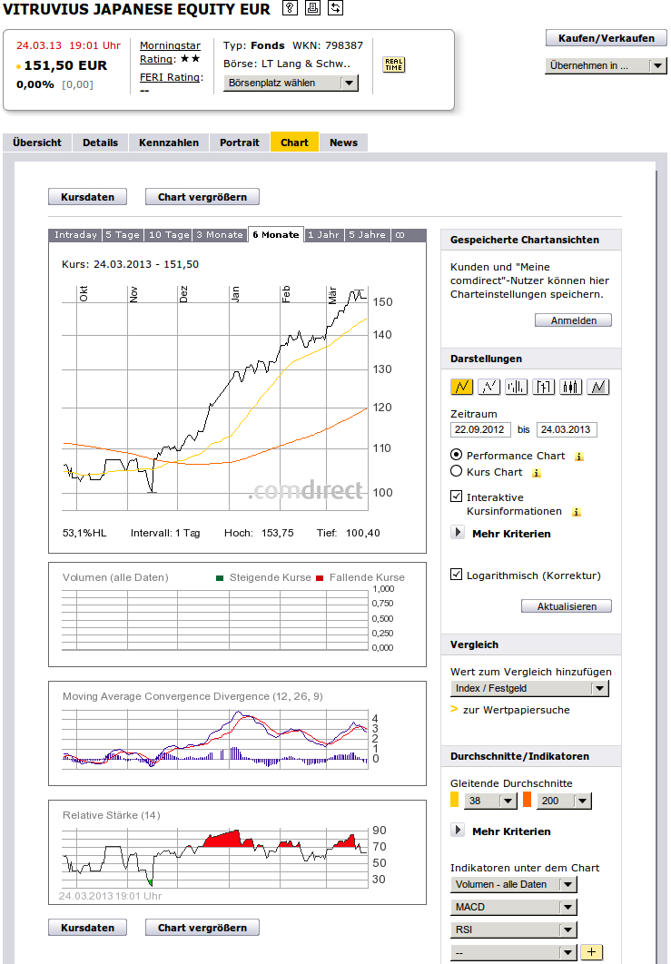
Task: Open the 200-day moving average dropdown
Action: click(565, 801)
